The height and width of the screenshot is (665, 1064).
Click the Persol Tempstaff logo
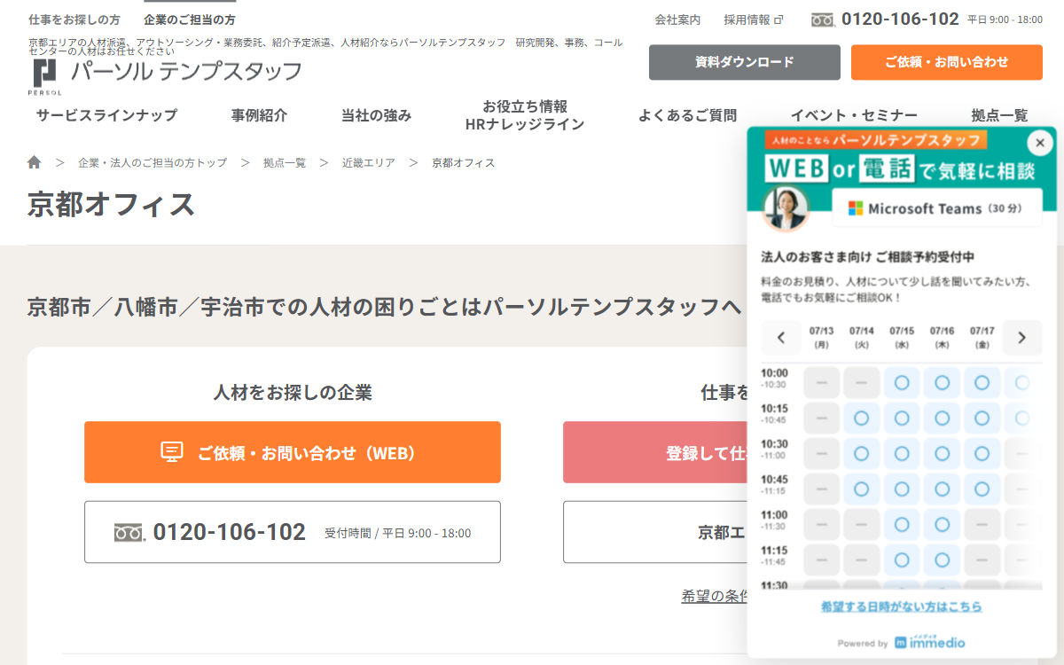click(166, 74)
